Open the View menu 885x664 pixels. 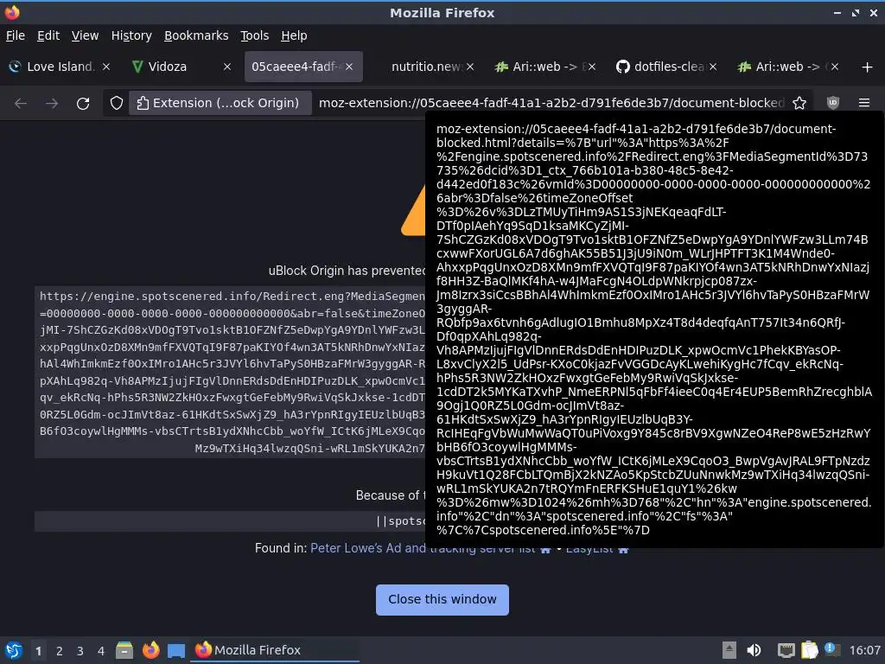pyautogui.click(x=85, y=35)
